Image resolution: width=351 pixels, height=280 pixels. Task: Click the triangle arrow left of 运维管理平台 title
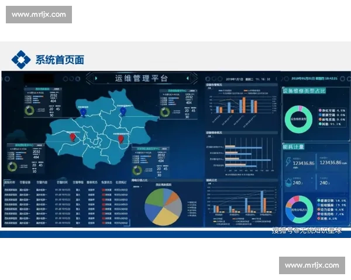tap(96, 78)
